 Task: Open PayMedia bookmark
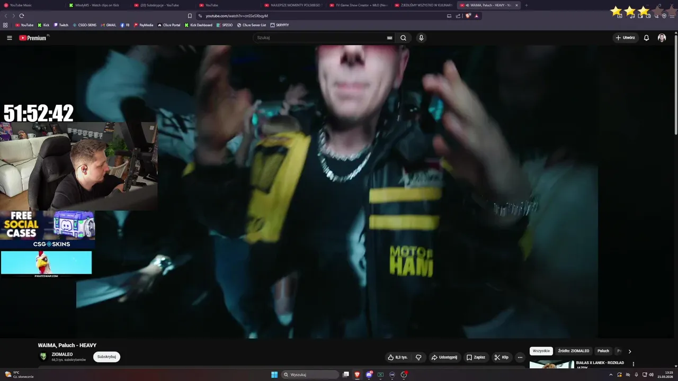(x=144, y=25)
